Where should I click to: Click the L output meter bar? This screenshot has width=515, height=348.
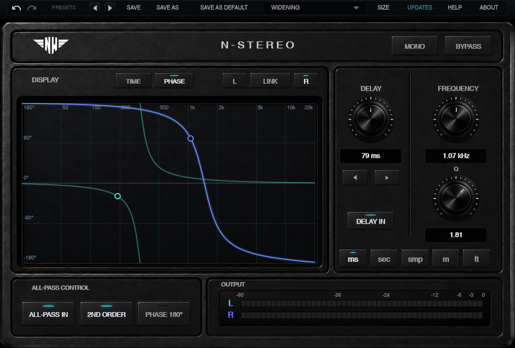(x=361, y=303)
